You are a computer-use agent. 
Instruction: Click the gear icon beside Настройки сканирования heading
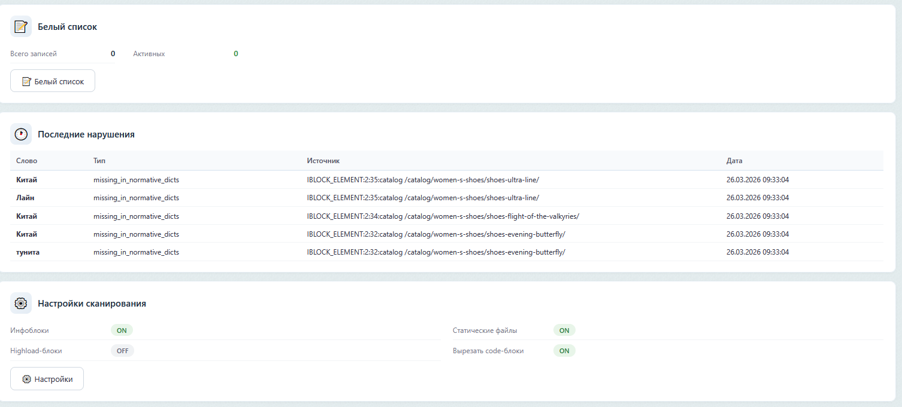click(x=21, y=304)
